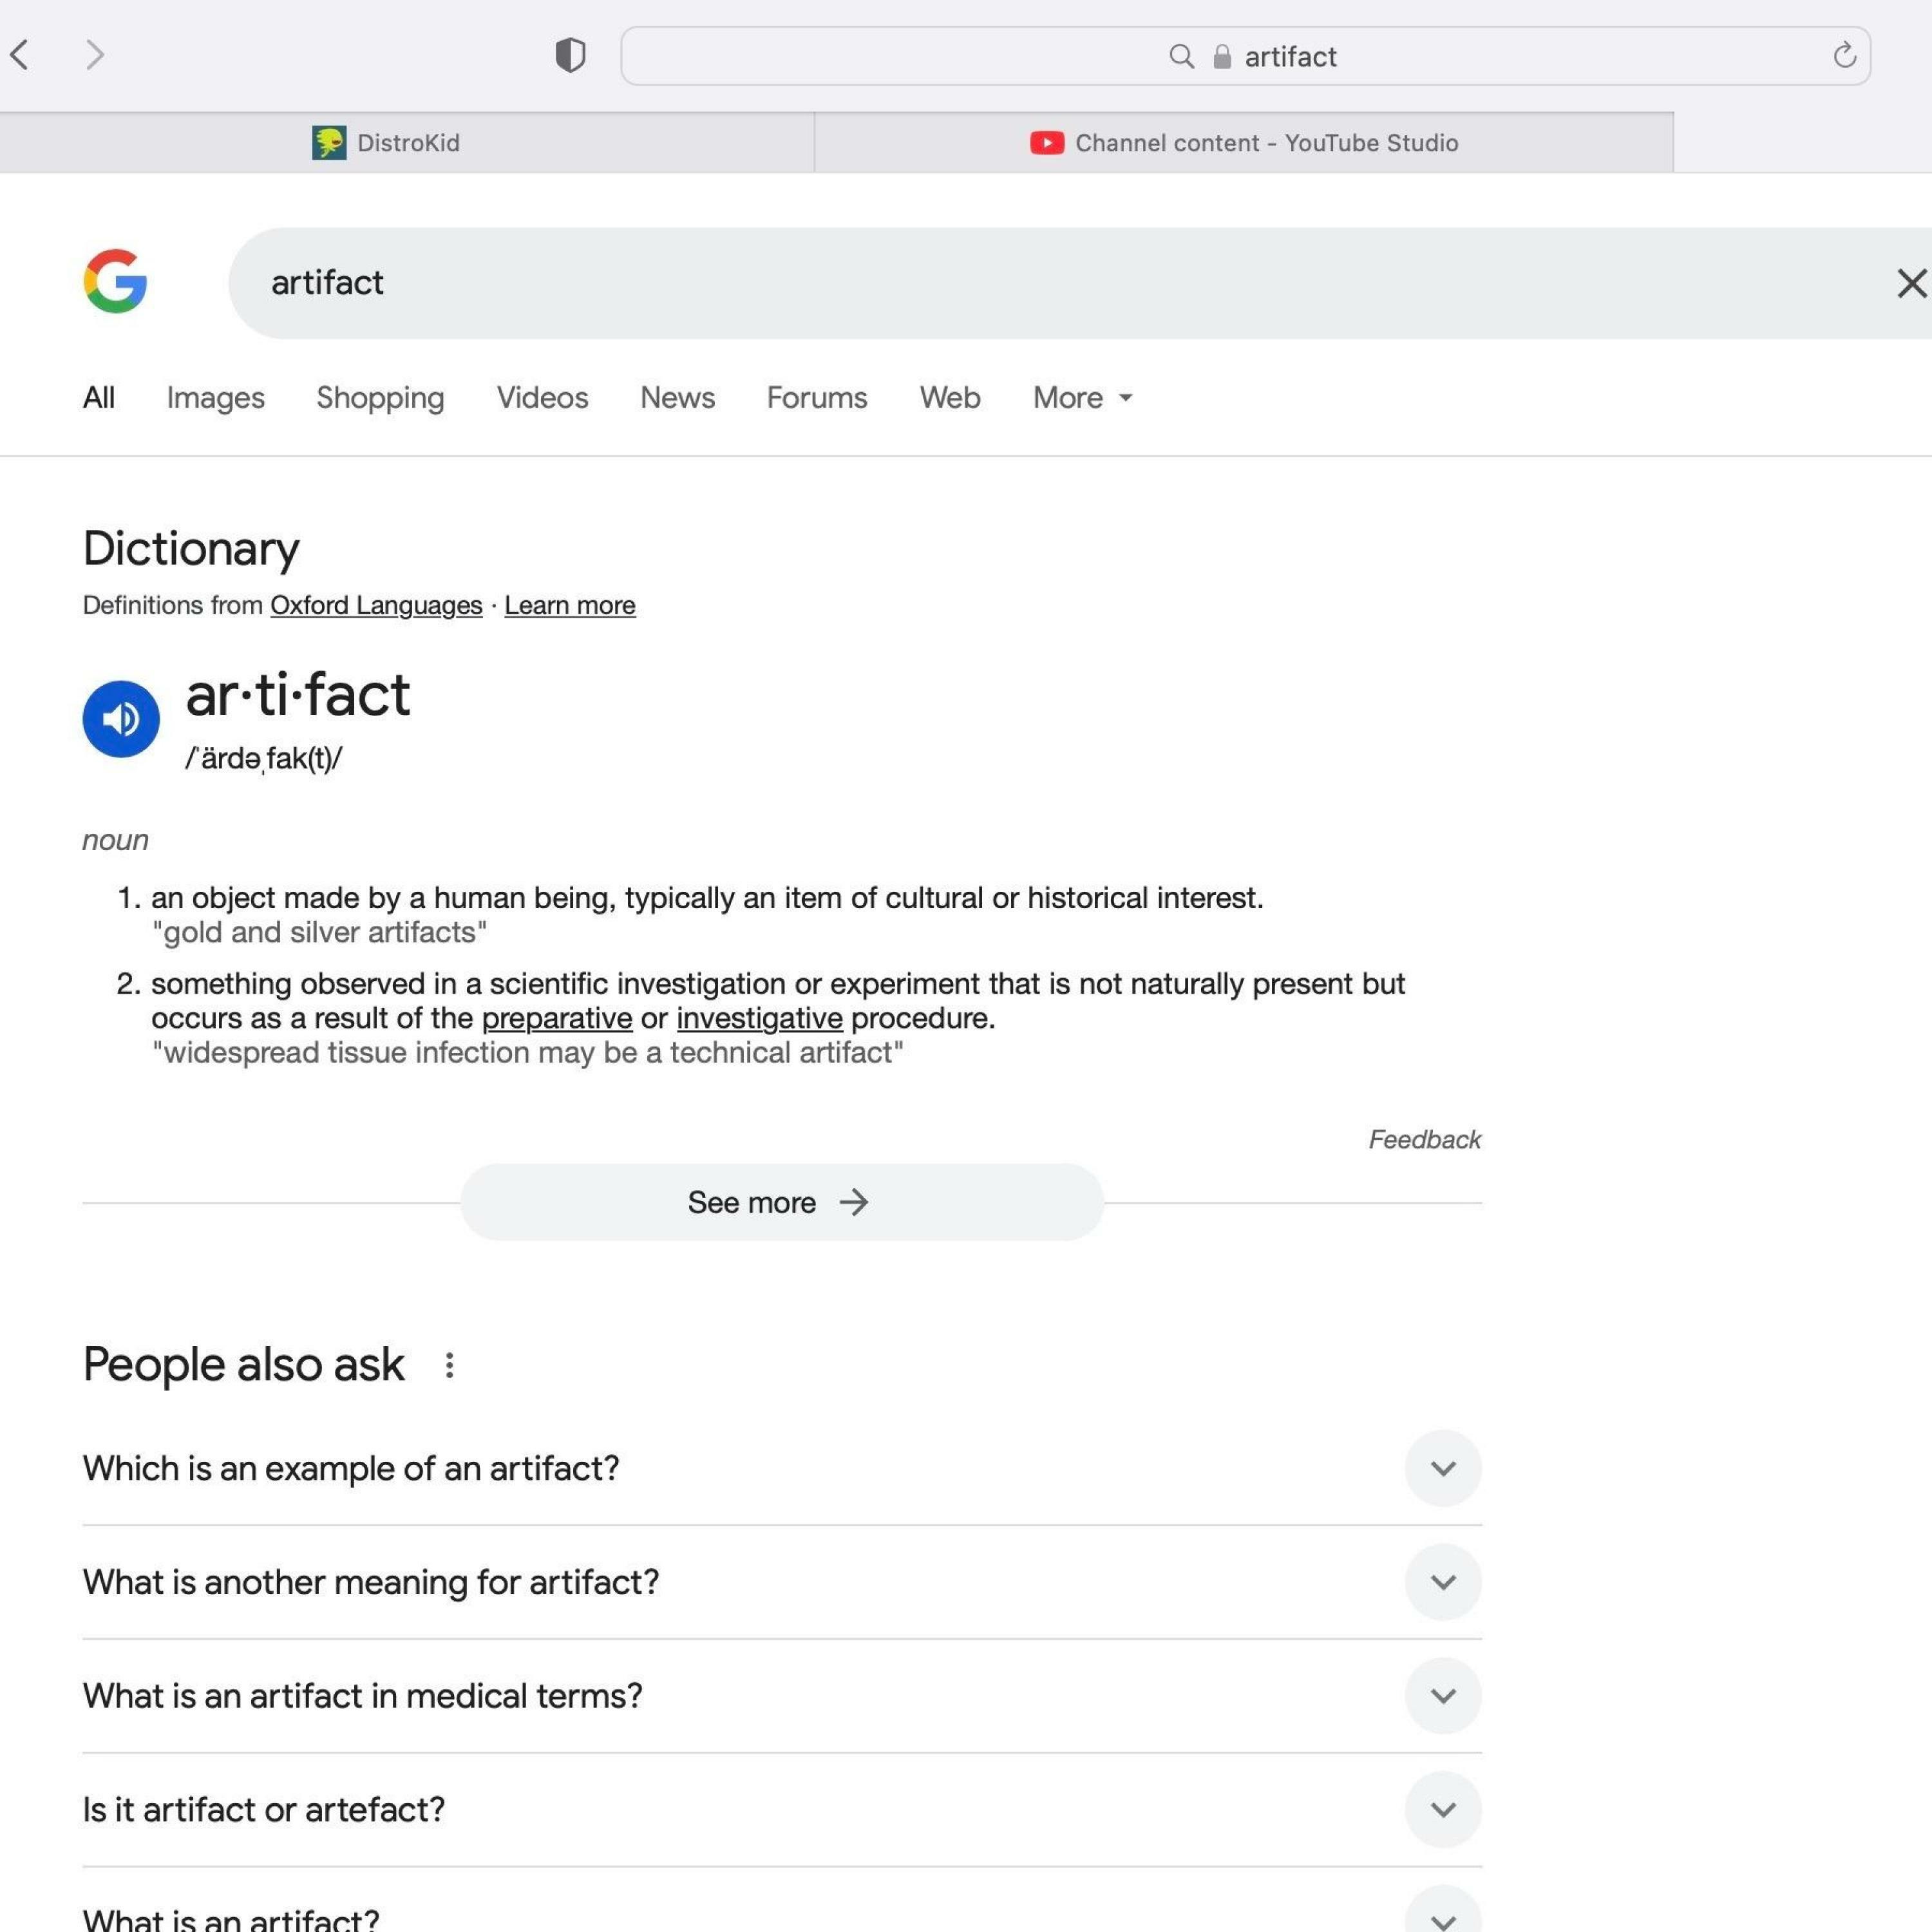Expand 'Is it artifact or artefact?'
This screenshot has height=1932, width=1932.
point(1442,1809)
